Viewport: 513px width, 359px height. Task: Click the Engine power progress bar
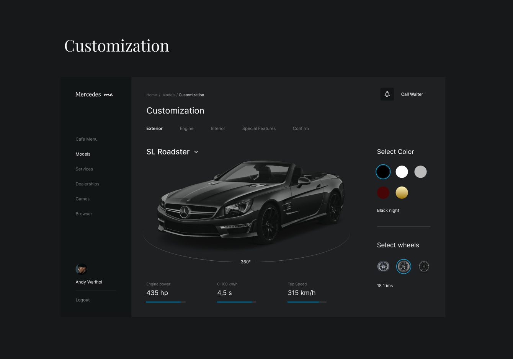(166, 302)
